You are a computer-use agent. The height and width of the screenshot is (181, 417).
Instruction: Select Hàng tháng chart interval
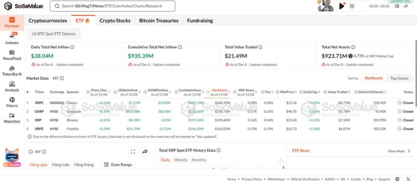point(84,165)
